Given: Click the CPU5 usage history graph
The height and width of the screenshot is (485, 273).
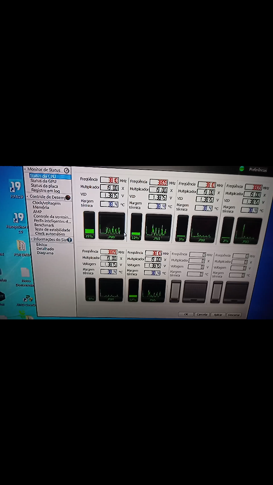Looking at the screenshot, I should (153, 291).
